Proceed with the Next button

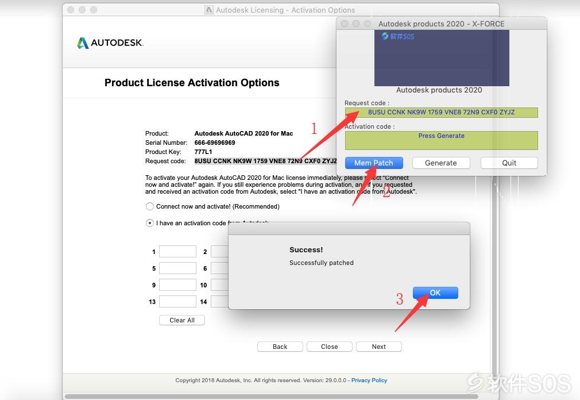click(379, 347)
